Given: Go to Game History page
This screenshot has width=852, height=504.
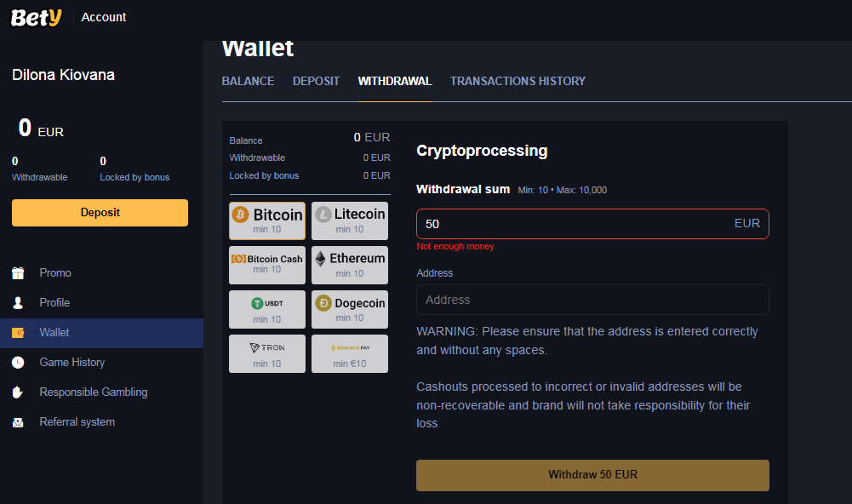Looking at the screenshot, I should [x=71, y=363].
